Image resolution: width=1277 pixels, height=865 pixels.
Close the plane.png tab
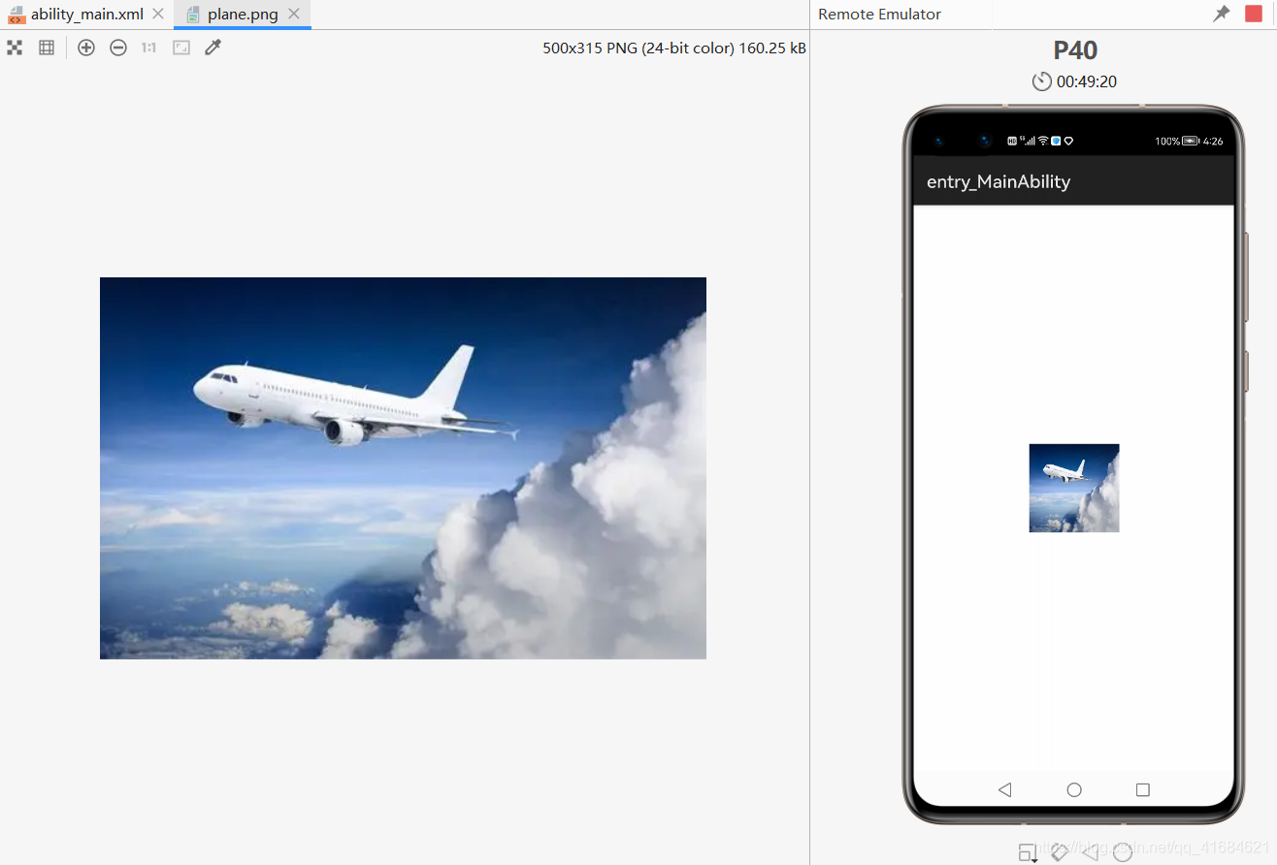coord(294,15)
